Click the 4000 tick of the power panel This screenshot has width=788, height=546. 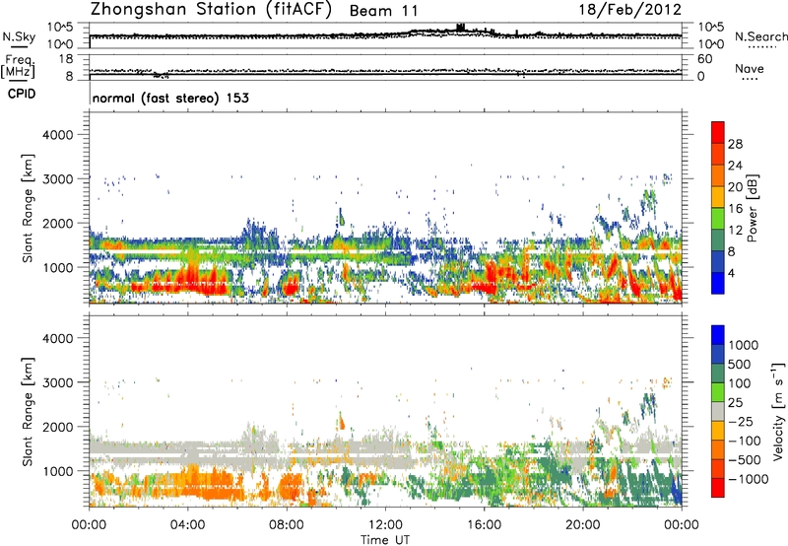click(58, 135)
